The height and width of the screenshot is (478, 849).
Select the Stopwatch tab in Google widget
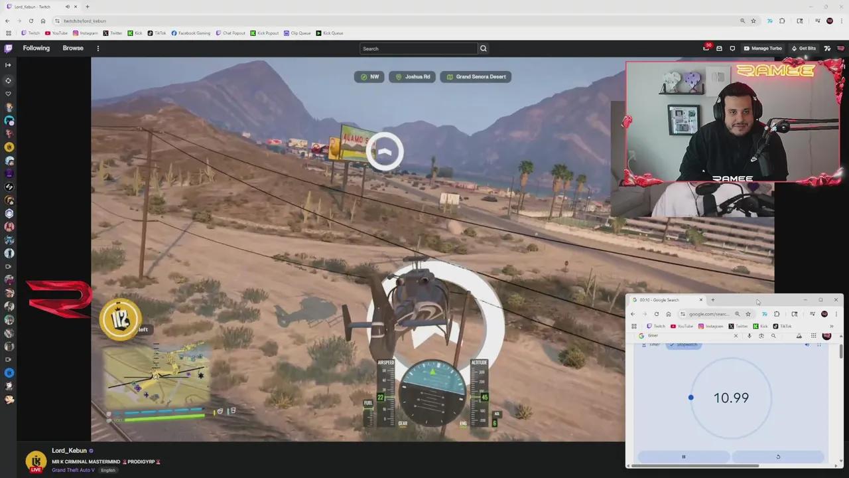click(x=683, y=345)
